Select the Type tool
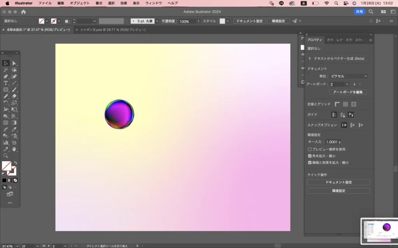The height and width of the screenshot is (248, 398). 6,83
